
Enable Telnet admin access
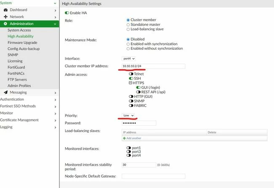click(x=131, y=74)
